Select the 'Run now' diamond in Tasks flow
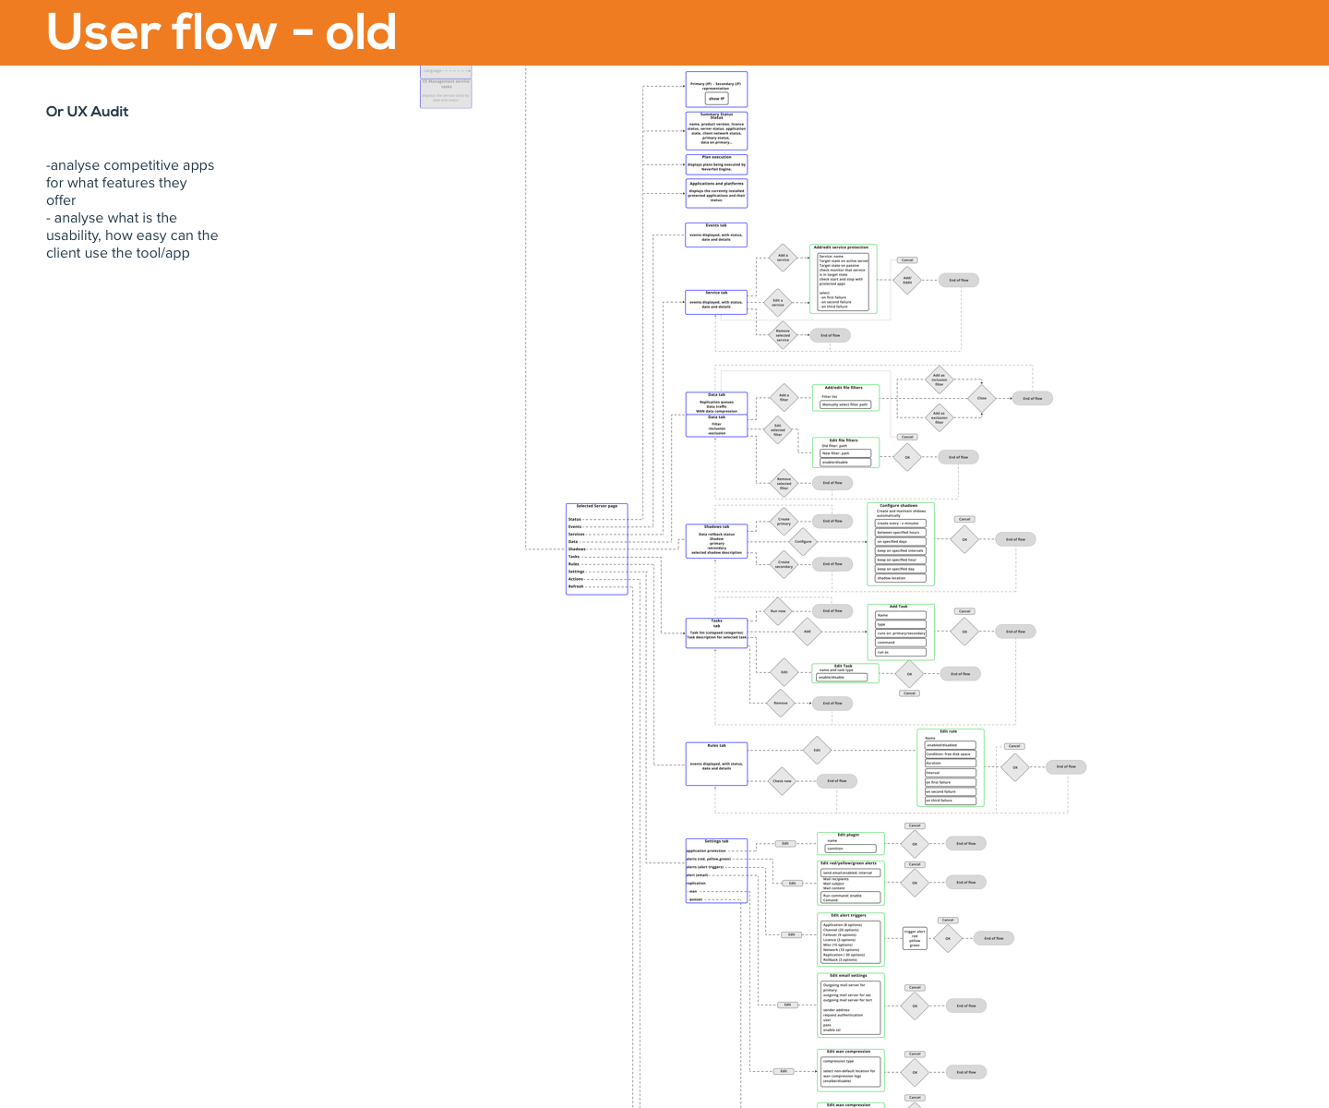Viewport: 1329px width, 1108px height. point(778,611)
